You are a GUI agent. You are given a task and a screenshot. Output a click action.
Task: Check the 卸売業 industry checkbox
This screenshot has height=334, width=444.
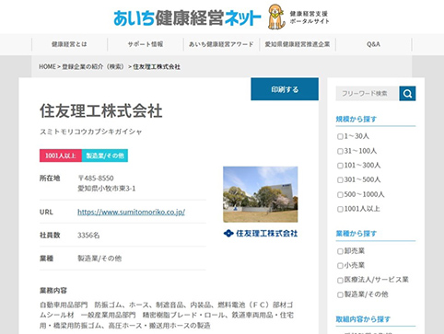click(340, 251)
